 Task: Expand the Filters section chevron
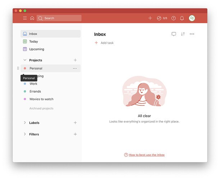click(x=25, y=134)
